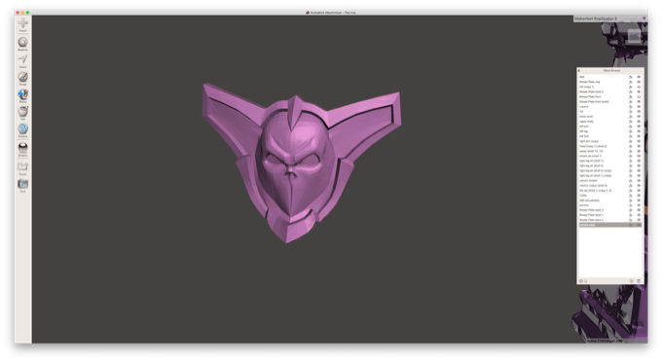
Task: Select the upper body row
Action: pos(610,122)
